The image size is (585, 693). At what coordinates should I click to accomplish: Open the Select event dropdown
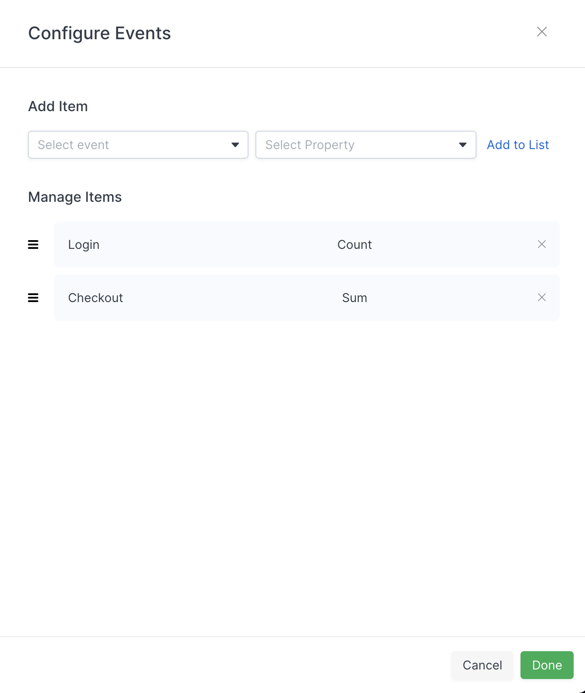point(138,145)
